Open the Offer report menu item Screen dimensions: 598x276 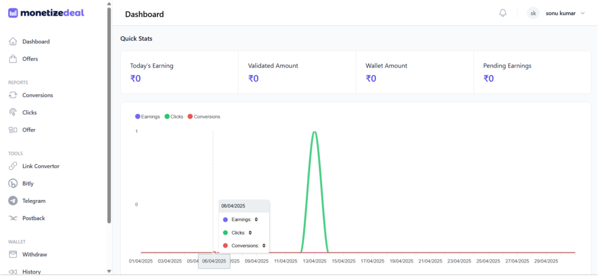click(x=29, y=130)
